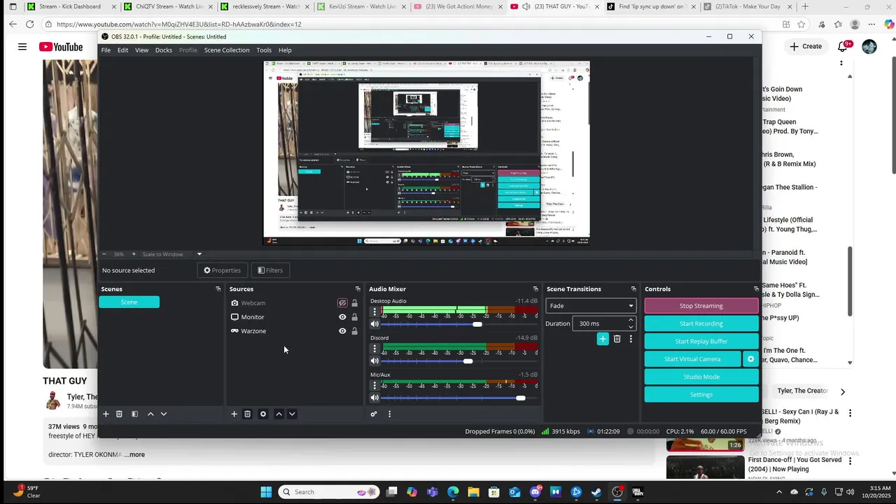Open advanced audio properties gears icon
The width and height of the screenshot is (896, 504).
(x=374, y=414)
